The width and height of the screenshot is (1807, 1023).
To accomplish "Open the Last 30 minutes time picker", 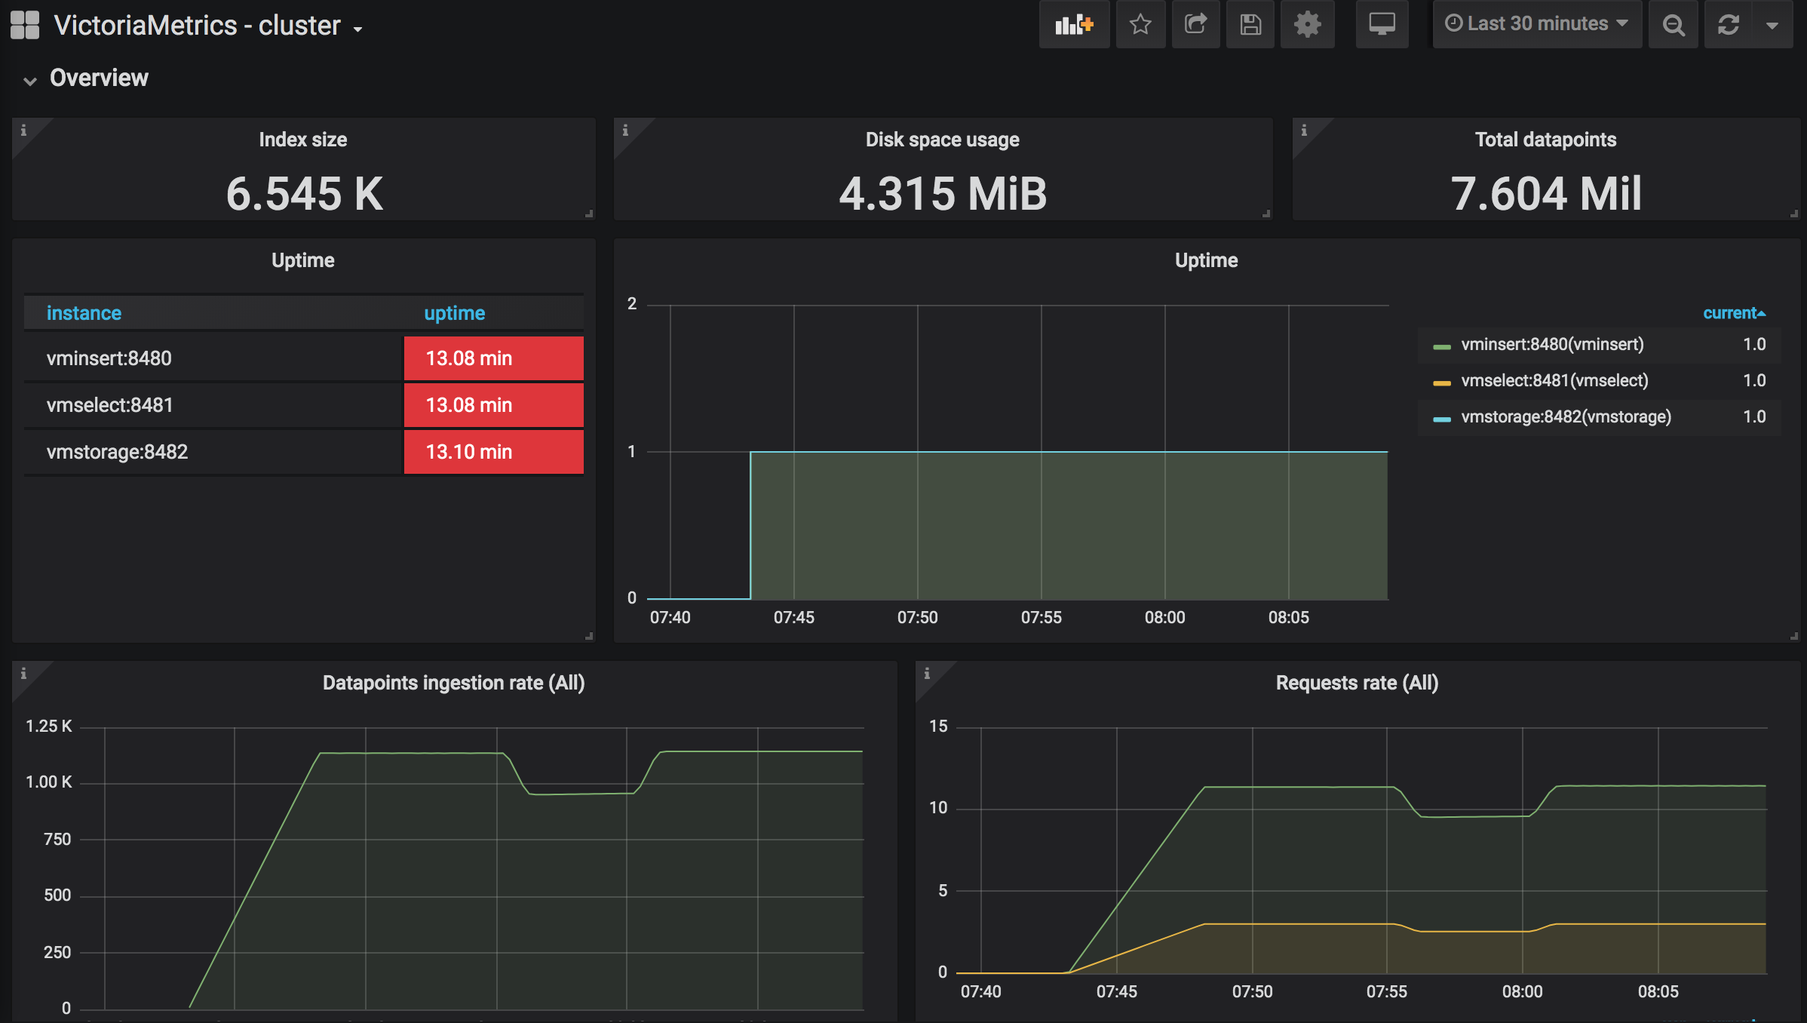I will (1537, 24).
